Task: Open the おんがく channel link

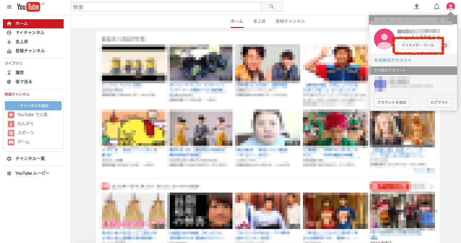Action: (x=26, y=124)
